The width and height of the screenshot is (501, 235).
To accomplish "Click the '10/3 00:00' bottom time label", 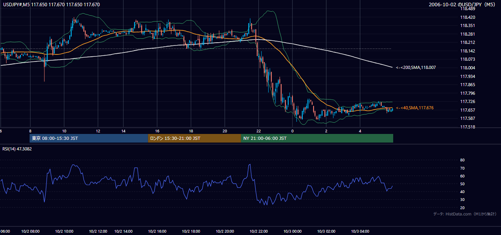I will pos(292,231).
